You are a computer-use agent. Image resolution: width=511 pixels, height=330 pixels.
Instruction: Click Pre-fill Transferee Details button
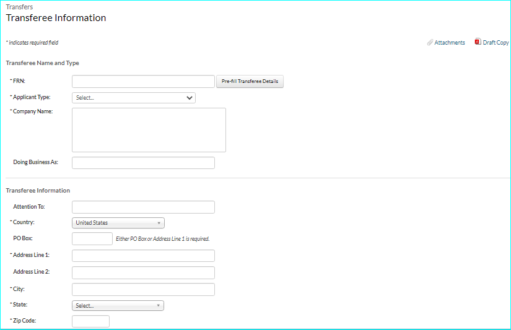point(250,82)
